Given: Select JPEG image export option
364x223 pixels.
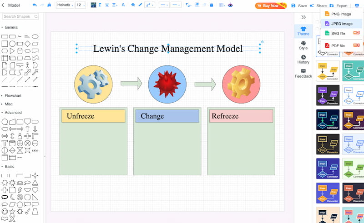Looking at the screenshot, I should point(341,24).
